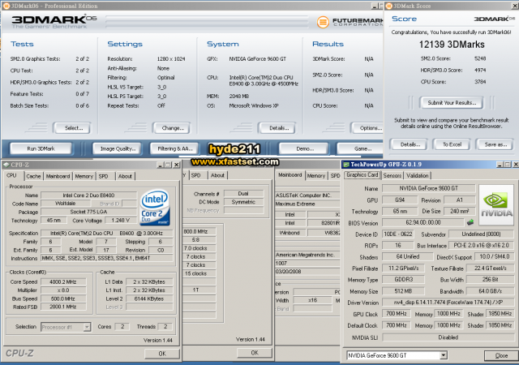Click the Shaders value 64 Unified

coord(407,256)
